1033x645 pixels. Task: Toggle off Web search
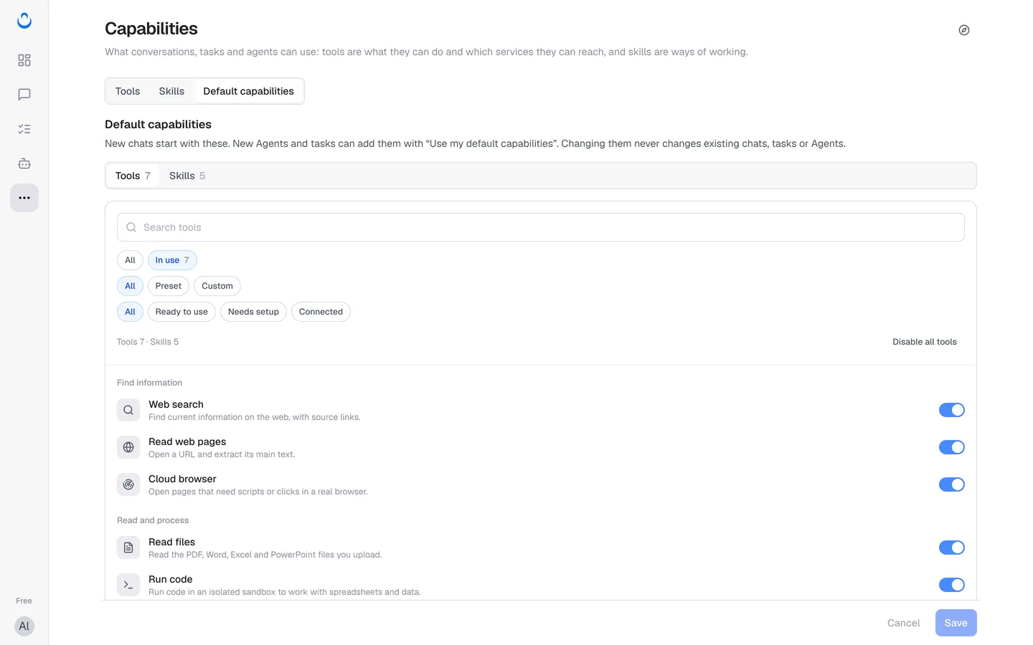coord(952,410)
